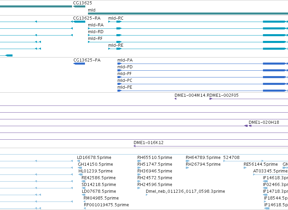Viewport: 288px width, 210px height.
Task: Select the mld-RC transcript label
Action: (x=116, y=18)
